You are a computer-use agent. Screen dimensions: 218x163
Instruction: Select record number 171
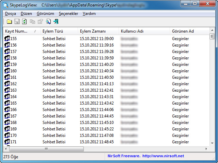(x=13, y=142)
